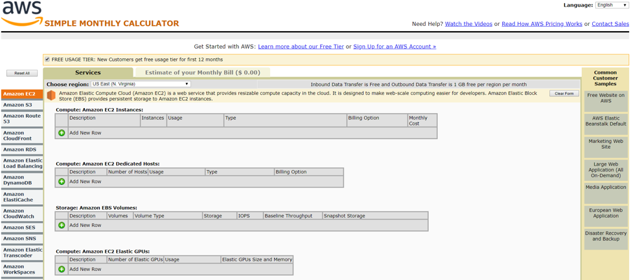Add new row in EC2 Elastic GPUs table
Image resolution: width=631 pixels, height=280 pixels.
coord(62,269)
